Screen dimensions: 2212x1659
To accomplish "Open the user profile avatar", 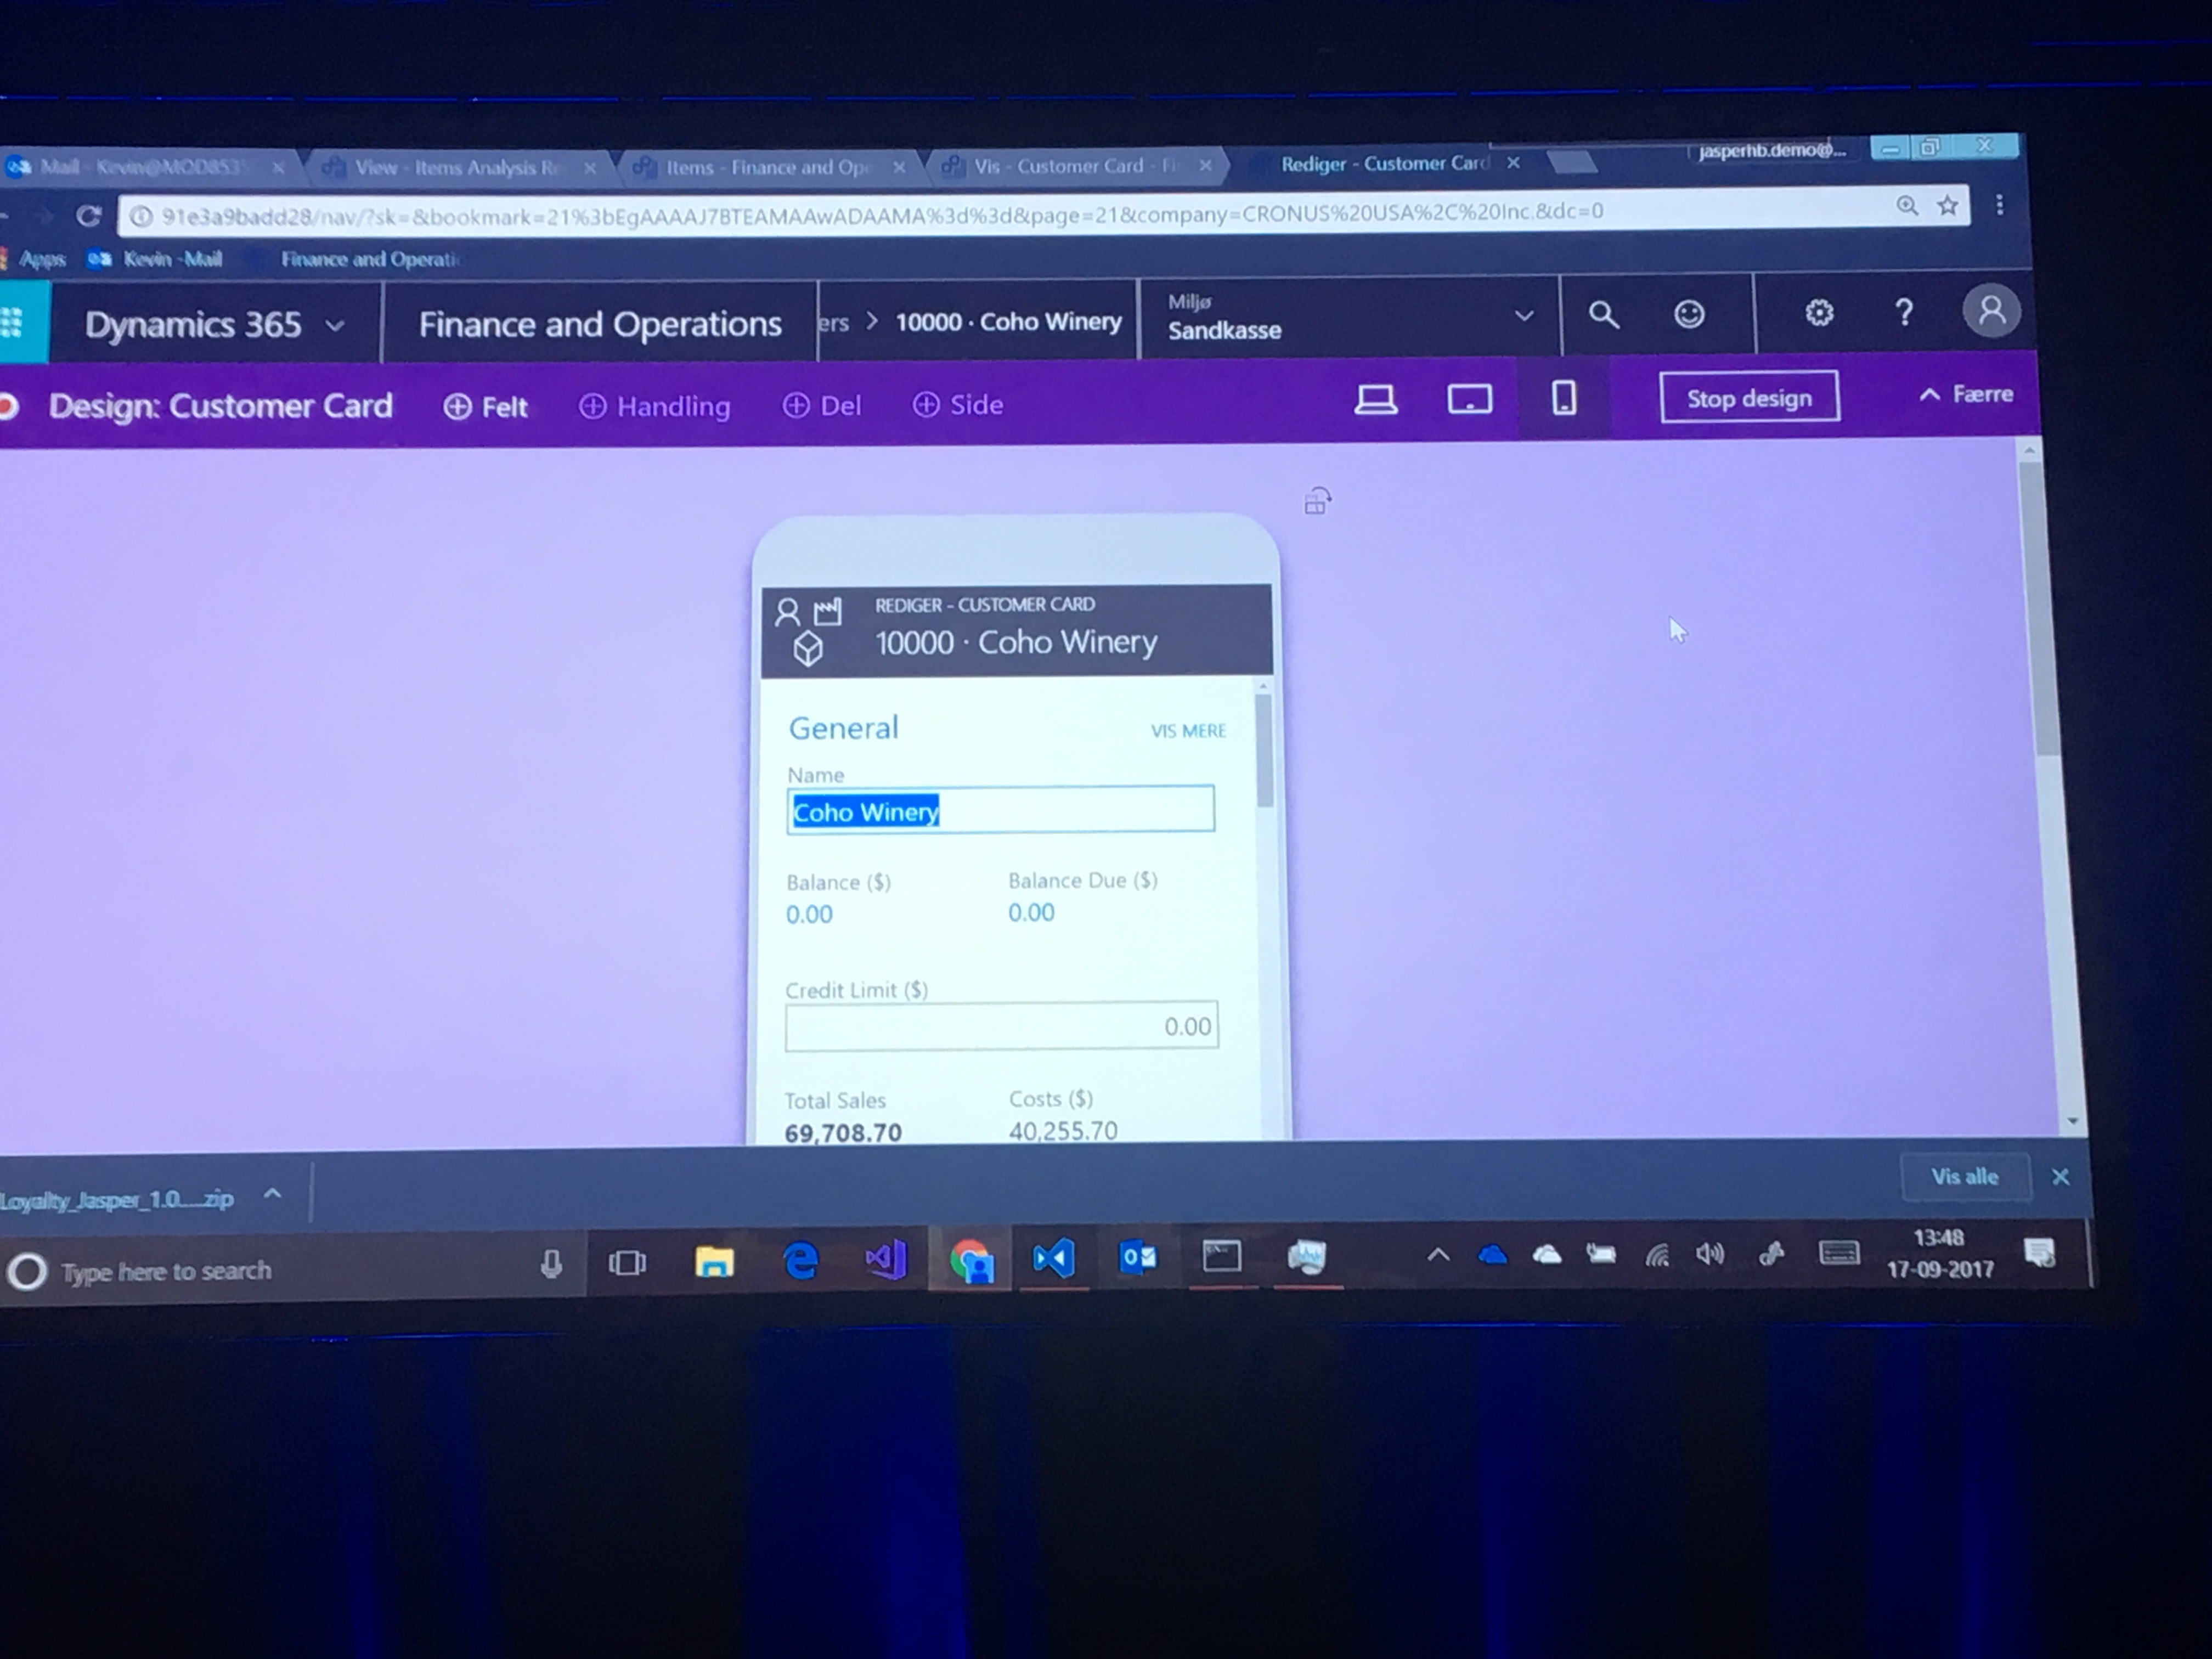I will [x=1990, y=311].
